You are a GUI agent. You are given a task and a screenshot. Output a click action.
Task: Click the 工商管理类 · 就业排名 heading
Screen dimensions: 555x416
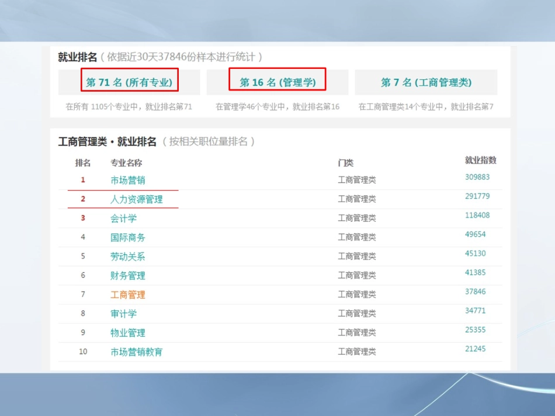pyautogui.click(x=107, y=142)
